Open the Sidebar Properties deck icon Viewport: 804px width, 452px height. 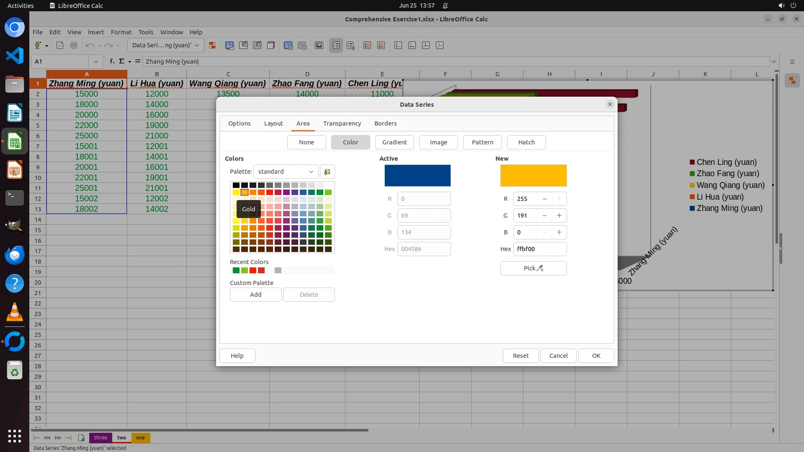pyautogui.click(x=792, y=80)
